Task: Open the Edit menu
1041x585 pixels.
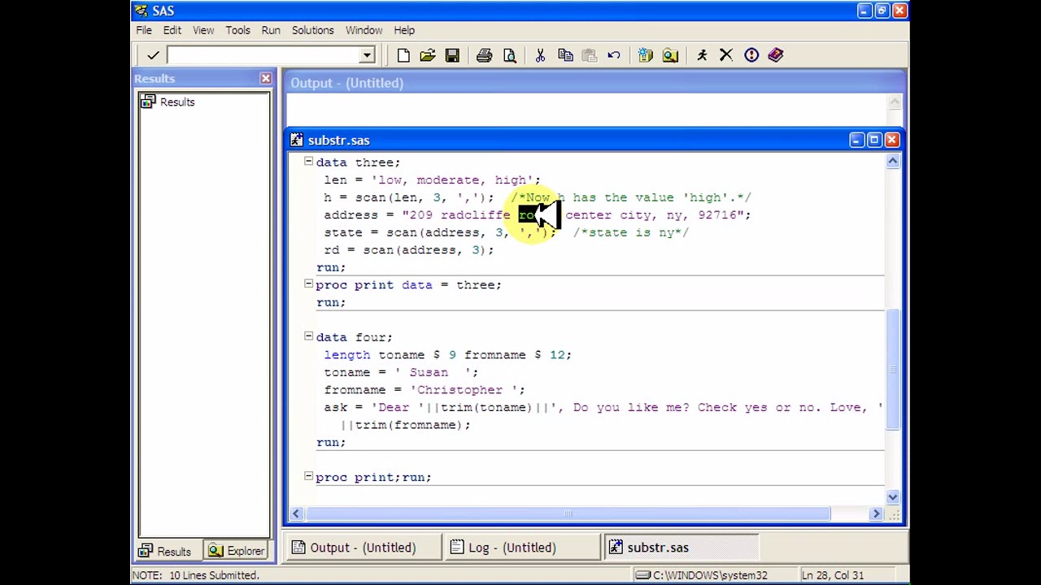Action: tap(172, 30)
